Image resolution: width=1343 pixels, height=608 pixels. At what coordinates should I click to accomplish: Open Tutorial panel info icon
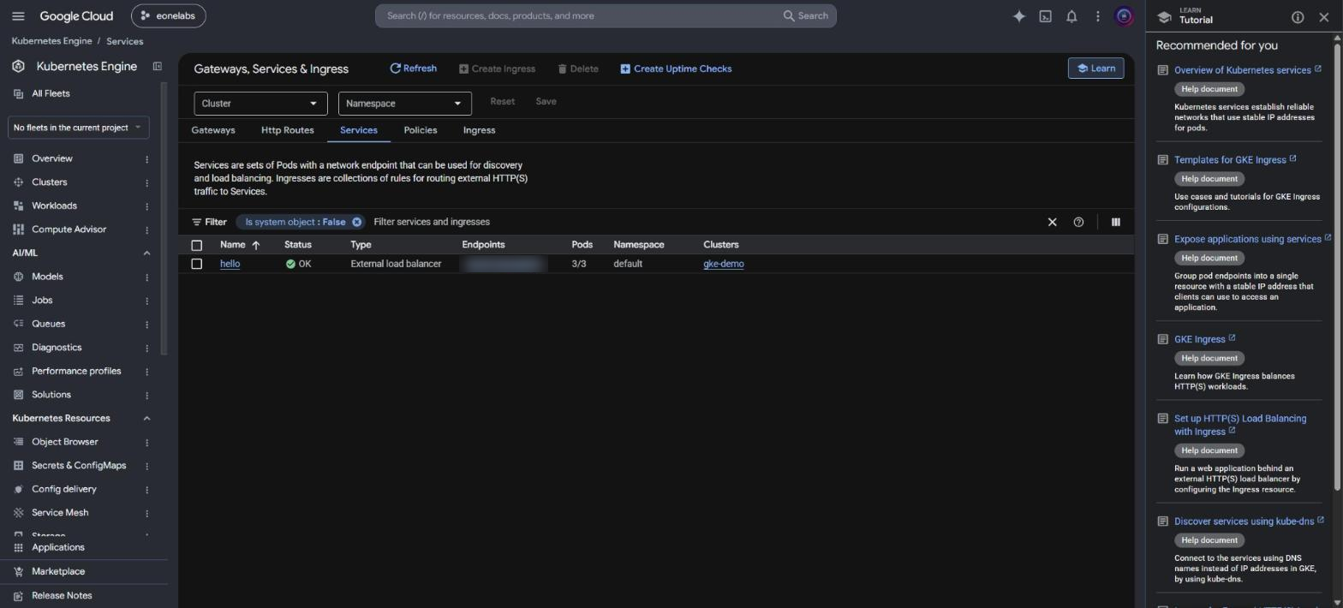(x=1298, y=17)
